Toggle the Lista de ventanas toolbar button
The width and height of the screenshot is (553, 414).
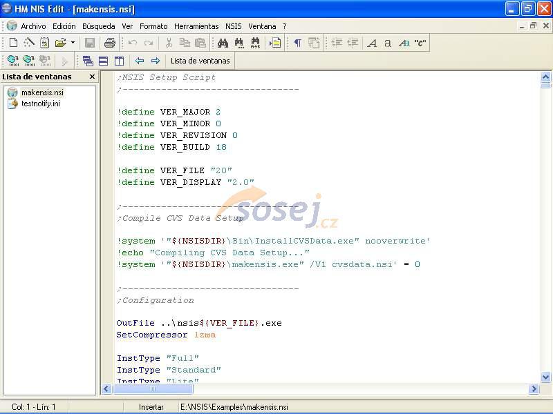200,61
